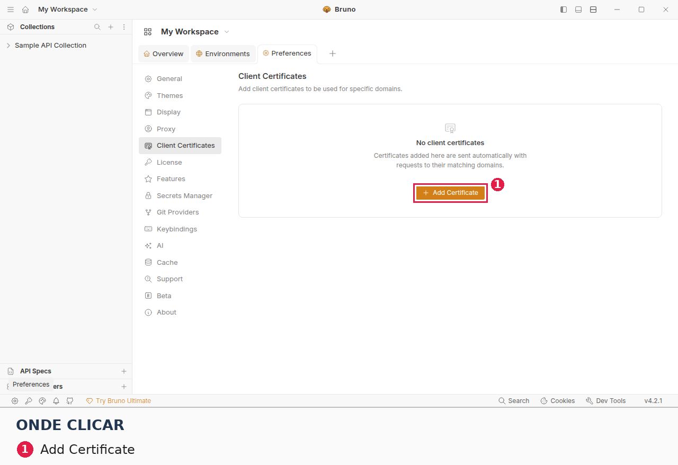678x465 pixels.
Task: Switch to the Environments tab
Action: [x=222, y=53]
